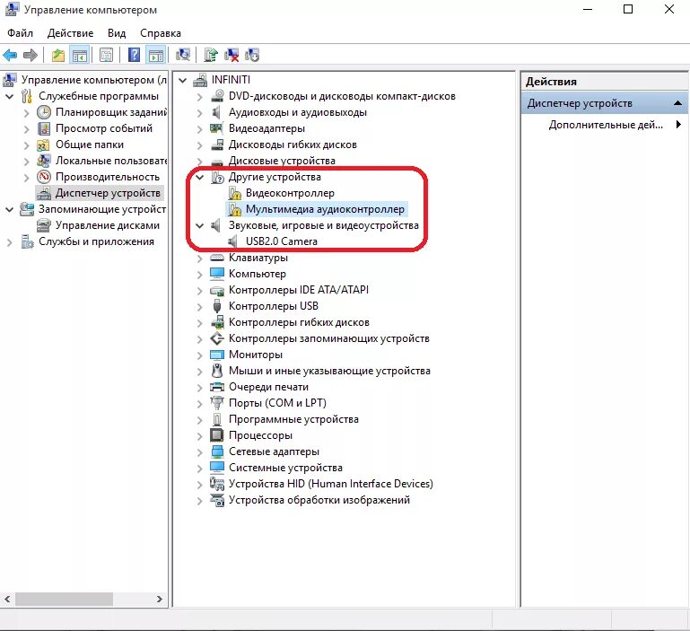This screenshot has height=631, width=690.
Task: Collapse the INFINITI root node
Action: coord(183,80)
